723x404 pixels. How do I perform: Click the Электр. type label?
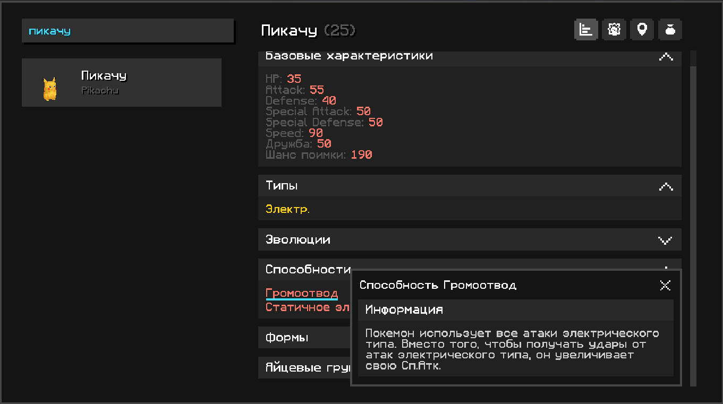287,209
